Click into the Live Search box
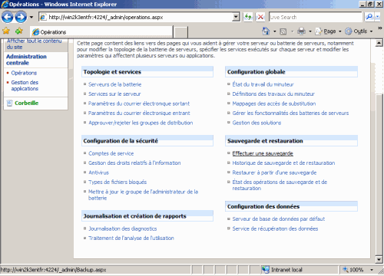The width and height of the screenshot is (384, 276). [316, 17]
